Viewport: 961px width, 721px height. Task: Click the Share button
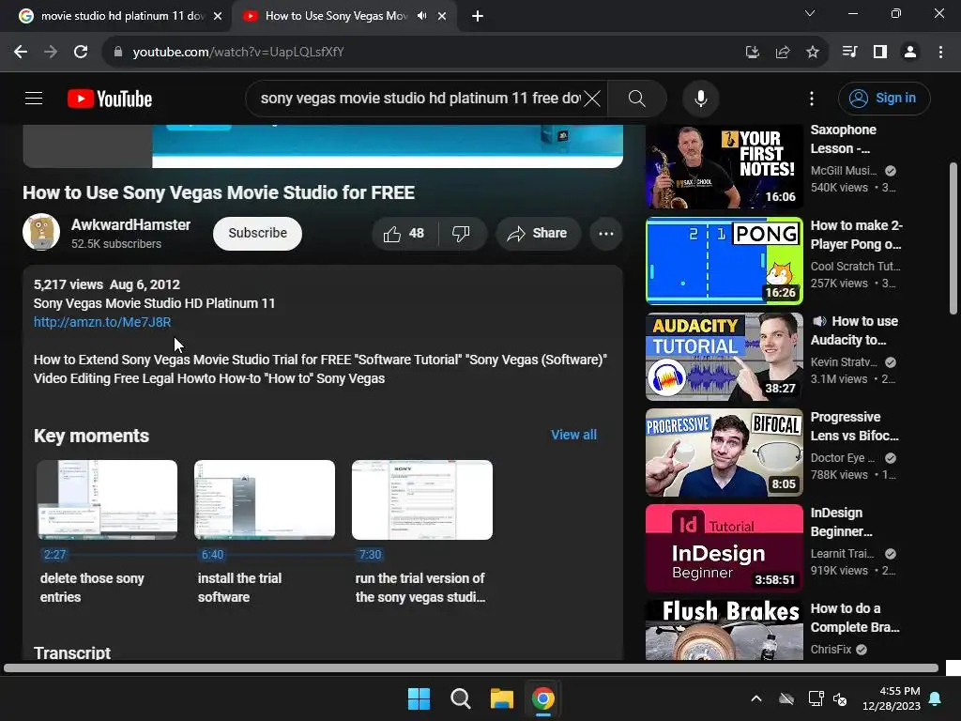click(x=538, y=233)
